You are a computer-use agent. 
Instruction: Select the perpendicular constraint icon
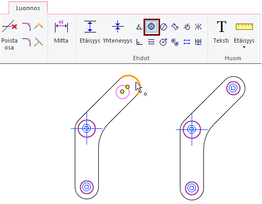tap(139, 42)
